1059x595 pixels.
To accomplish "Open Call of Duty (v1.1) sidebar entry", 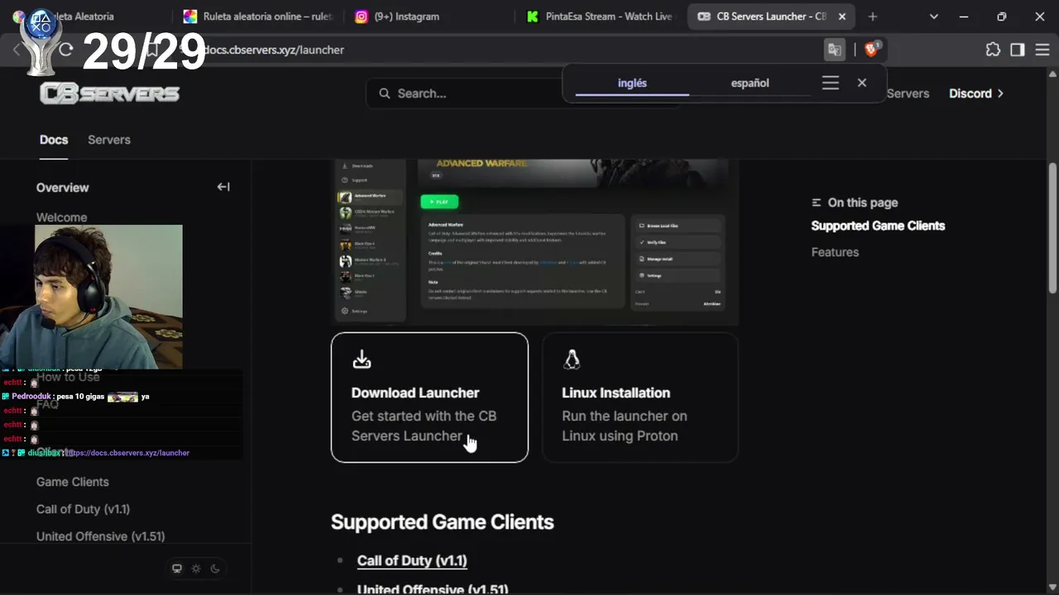I will click(x=83, y=509).
